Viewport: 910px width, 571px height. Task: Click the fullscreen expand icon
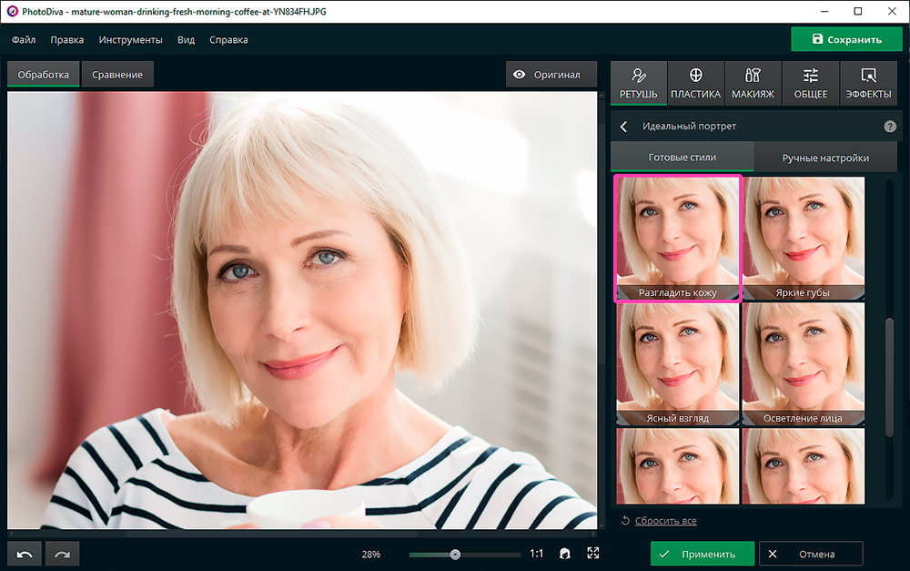point(593,554)
